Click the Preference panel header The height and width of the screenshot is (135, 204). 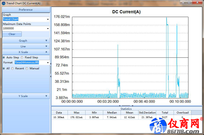pos(26,10)
